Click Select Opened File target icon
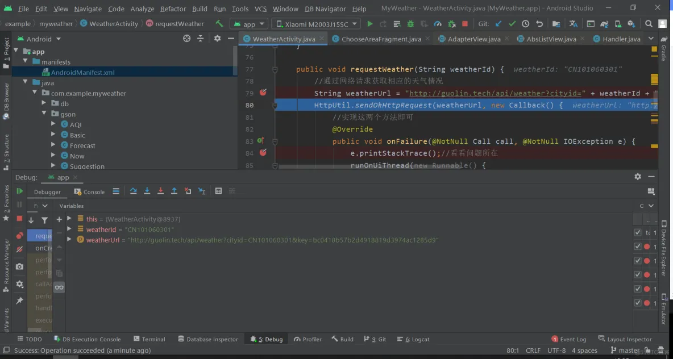 [186, 39]
